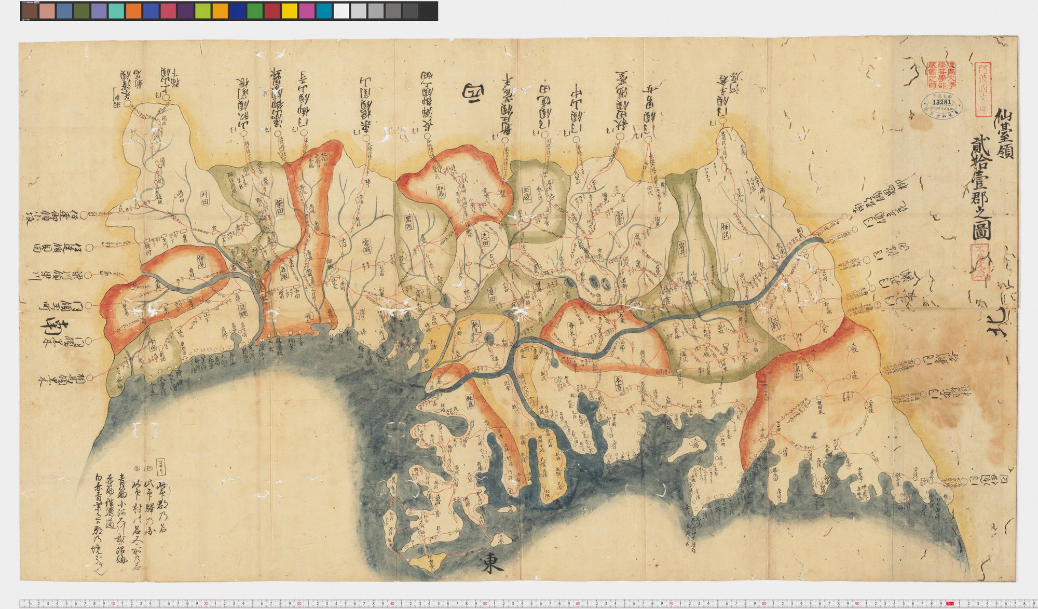Click the 桃生 district label
The width and height of the screenshot is (1038, 609).
477,327
